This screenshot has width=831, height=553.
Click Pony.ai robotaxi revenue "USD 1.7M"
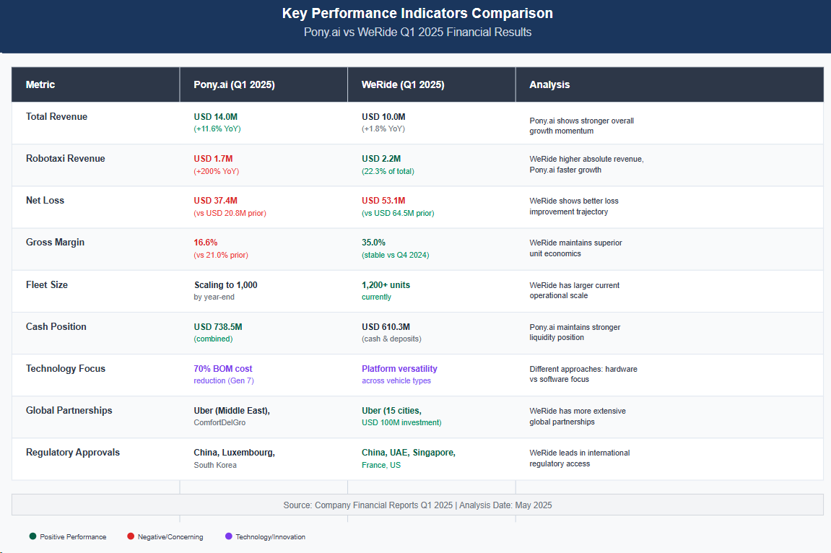[213, 158]
